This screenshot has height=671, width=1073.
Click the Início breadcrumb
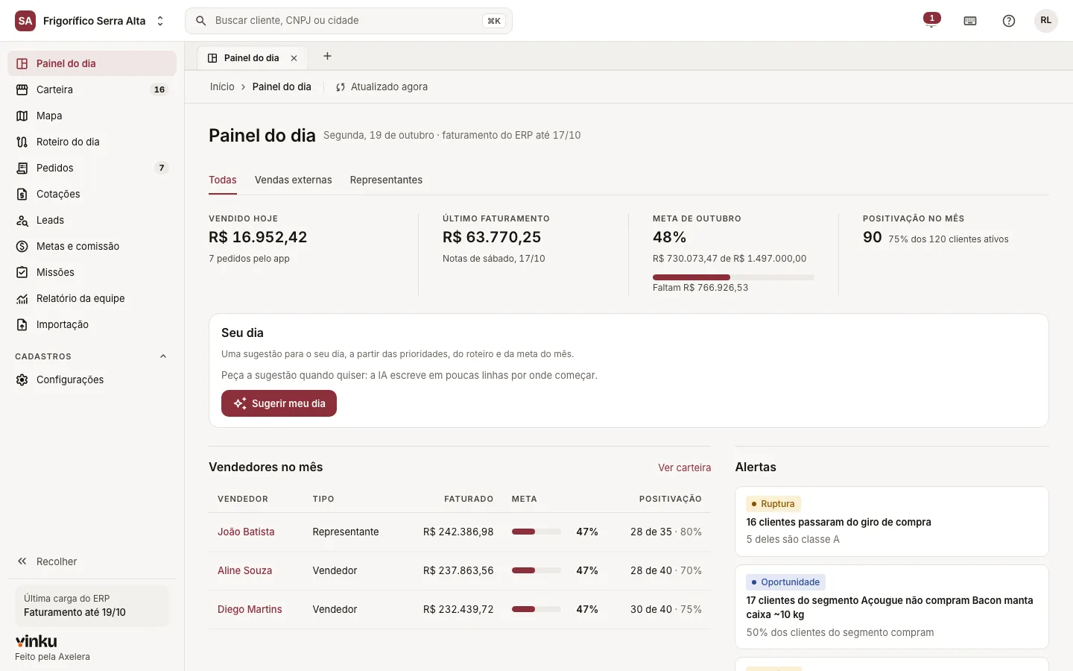click(x=222, y=86)
